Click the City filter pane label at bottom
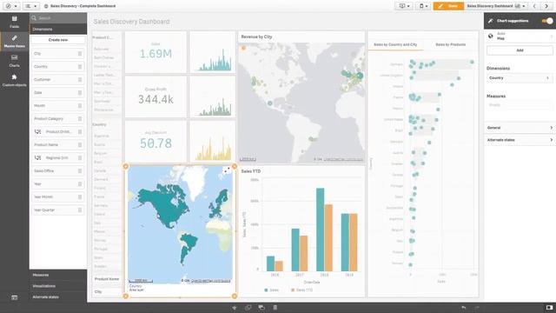556x313 pixels. 98,292
